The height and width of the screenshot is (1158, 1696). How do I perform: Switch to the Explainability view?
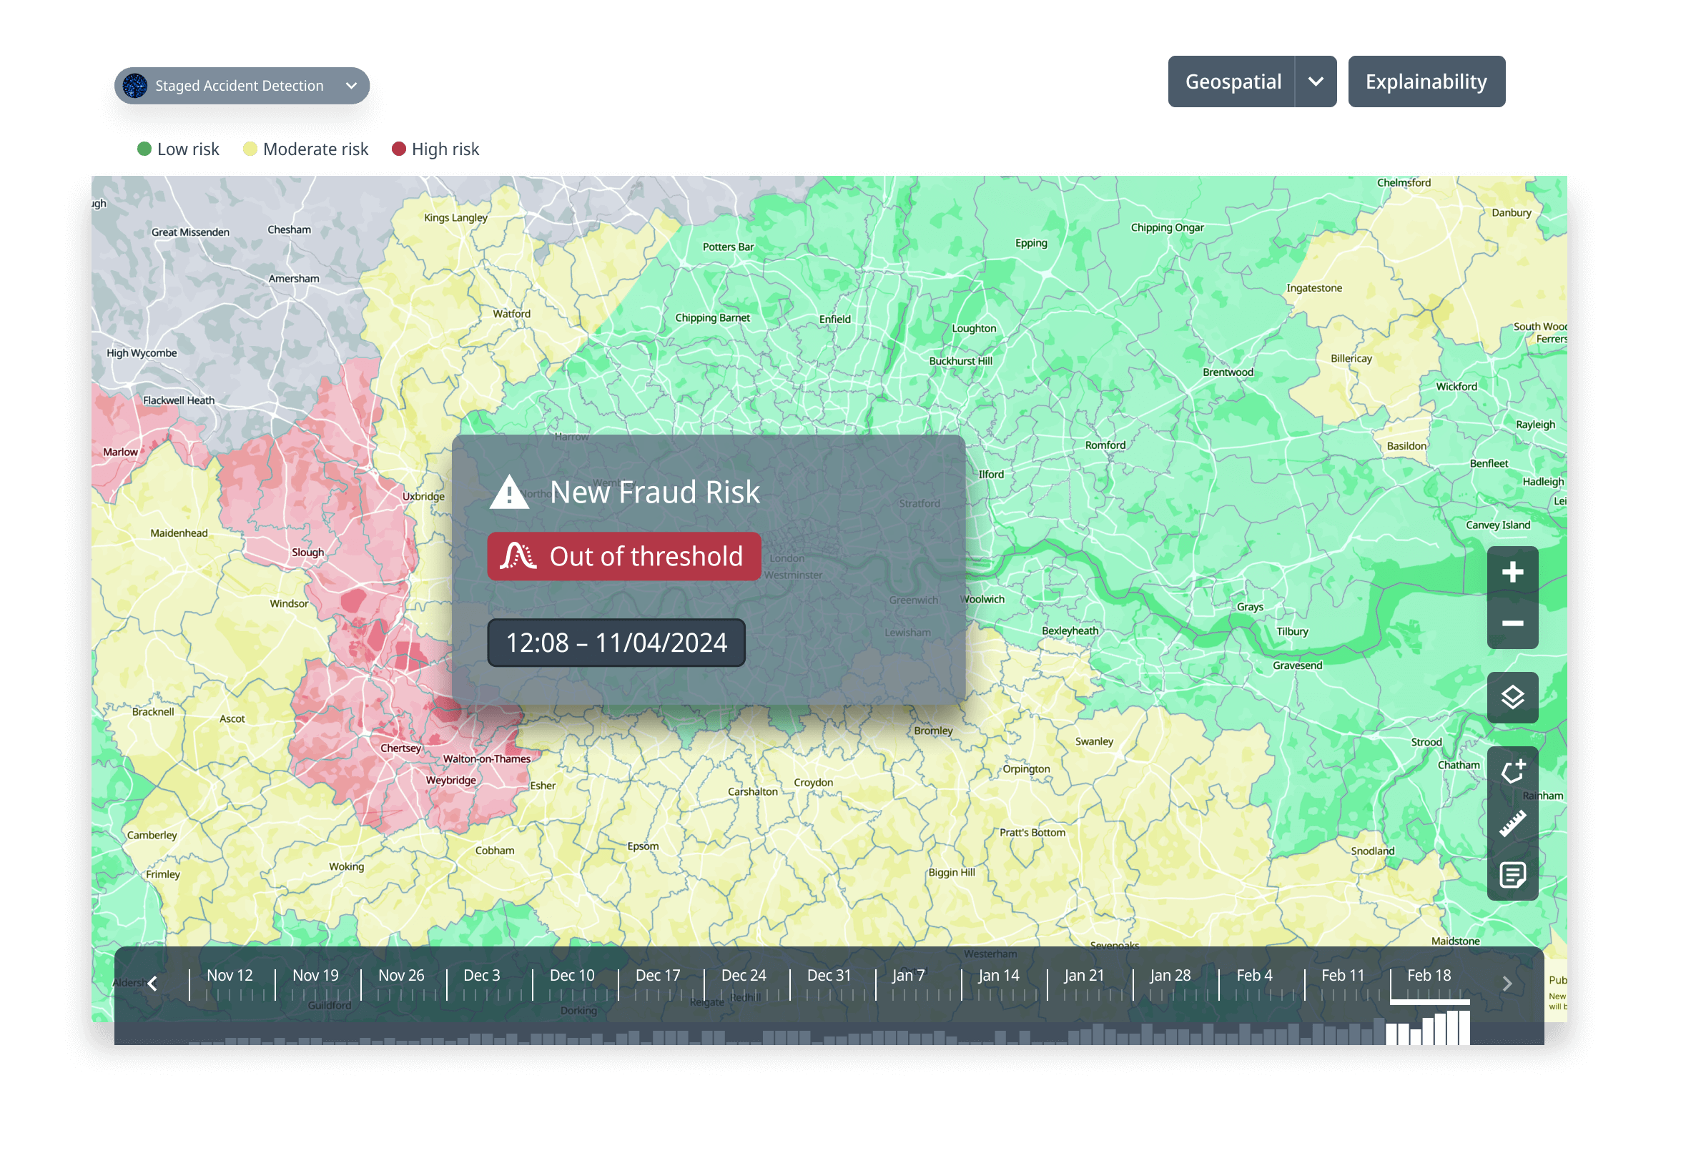(x=1426, y=81)
